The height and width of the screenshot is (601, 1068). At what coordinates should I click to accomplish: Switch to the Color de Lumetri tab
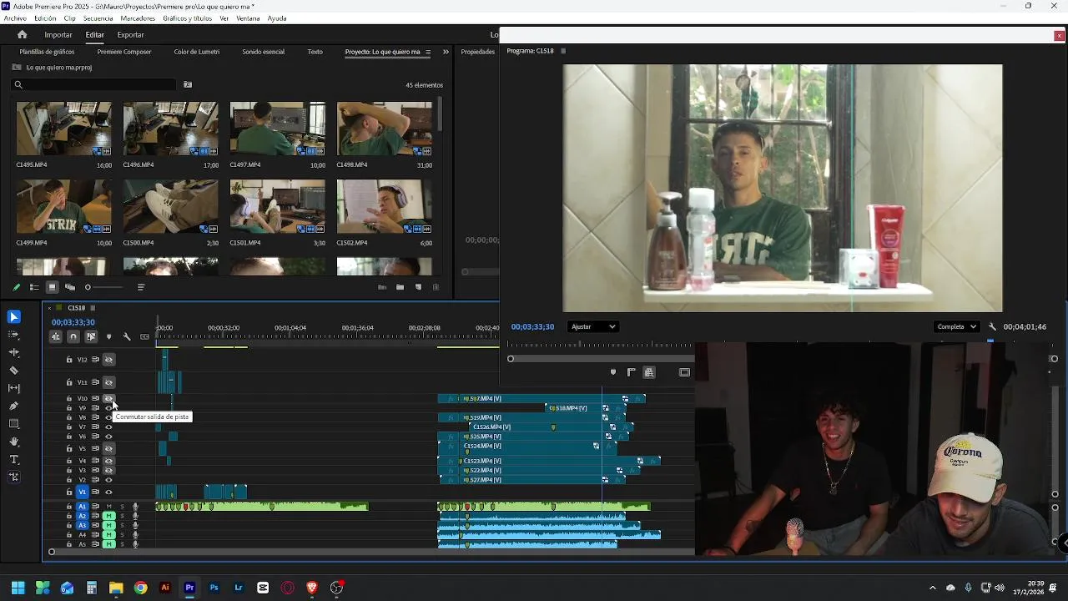(197, 52)
